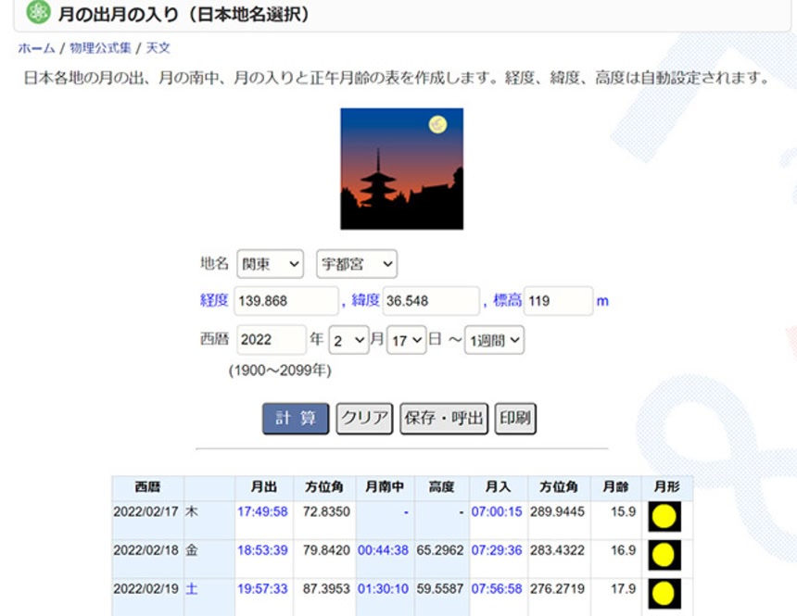Image resolution: width=797 pixels, height=616 pixels.
Task: Click the 西暦 year input field
Action: click(271, 340)
